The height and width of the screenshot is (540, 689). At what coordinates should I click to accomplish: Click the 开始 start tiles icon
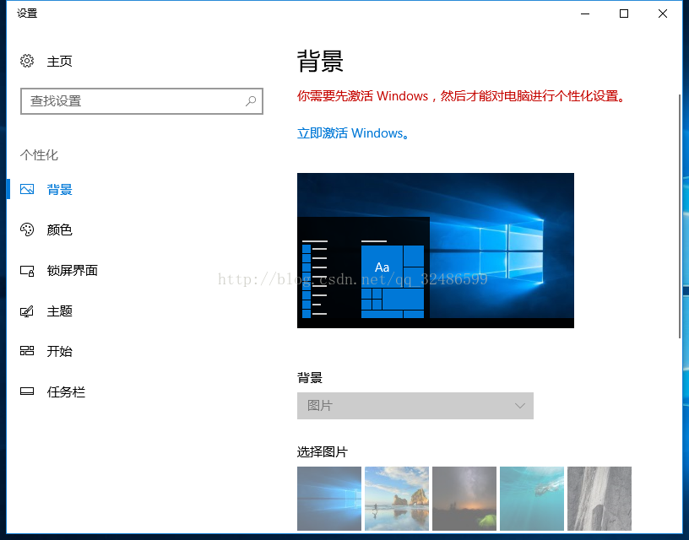[x=27, y=351]
